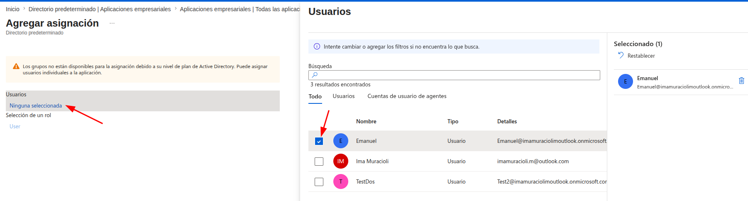
Task: Click the info icon in the filter hint
Action: (x=317, y=47)
